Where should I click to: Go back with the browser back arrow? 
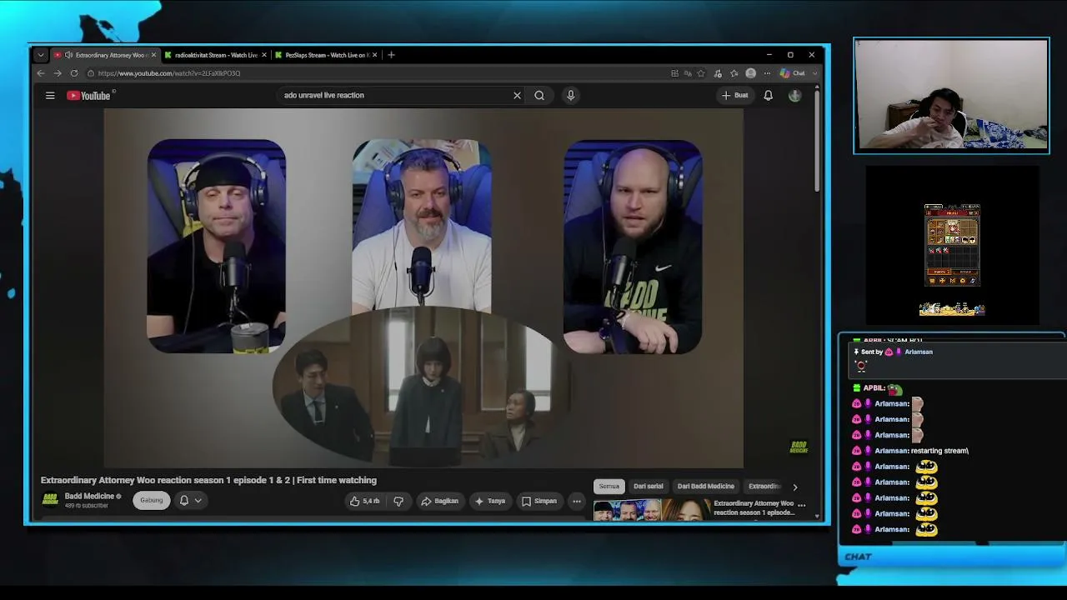click(x=41, y=73)
